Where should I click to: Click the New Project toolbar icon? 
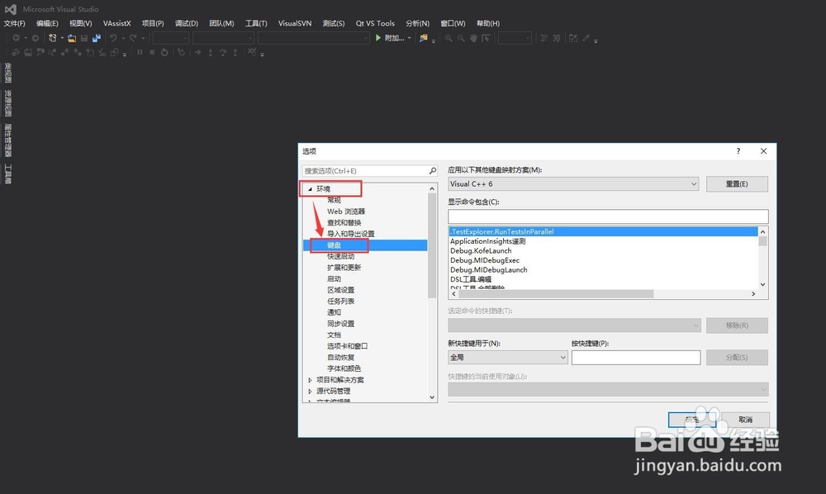tap(53, 38)
